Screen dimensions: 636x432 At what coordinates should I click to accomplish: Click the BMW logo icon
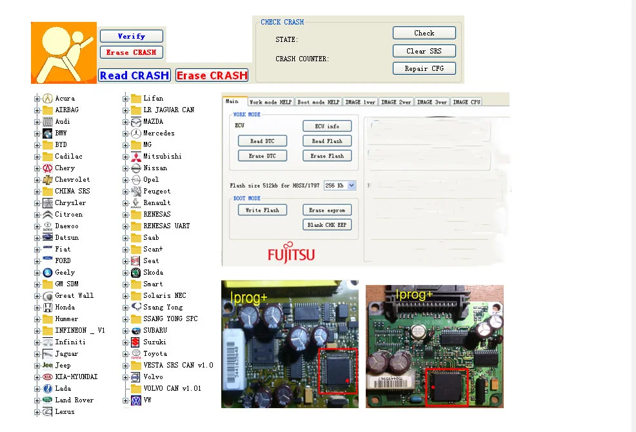tap(48, 133)
